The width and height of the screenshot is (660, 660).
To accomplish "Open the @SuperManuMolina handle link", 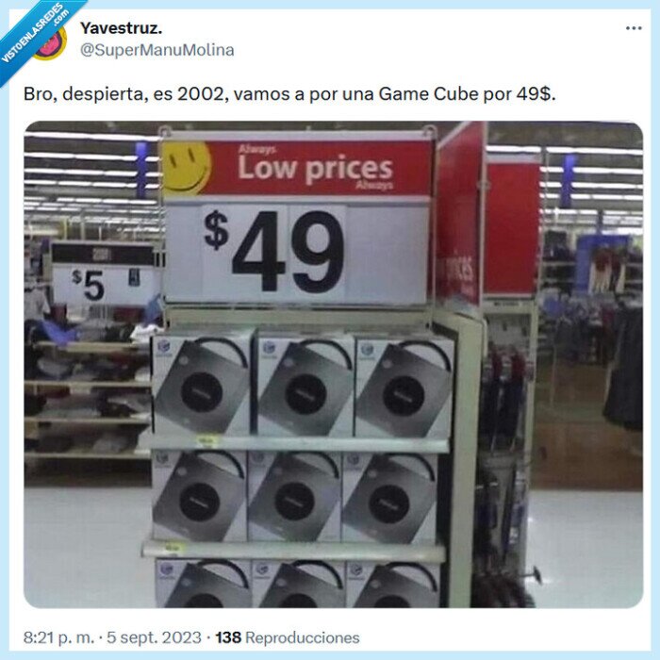I will [x=157, y=50].
